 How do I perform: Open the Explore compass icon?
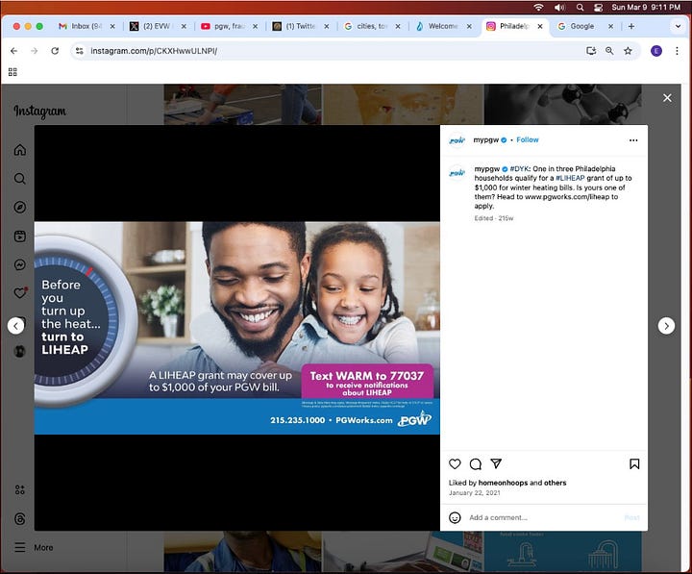(x=20, y=208)
